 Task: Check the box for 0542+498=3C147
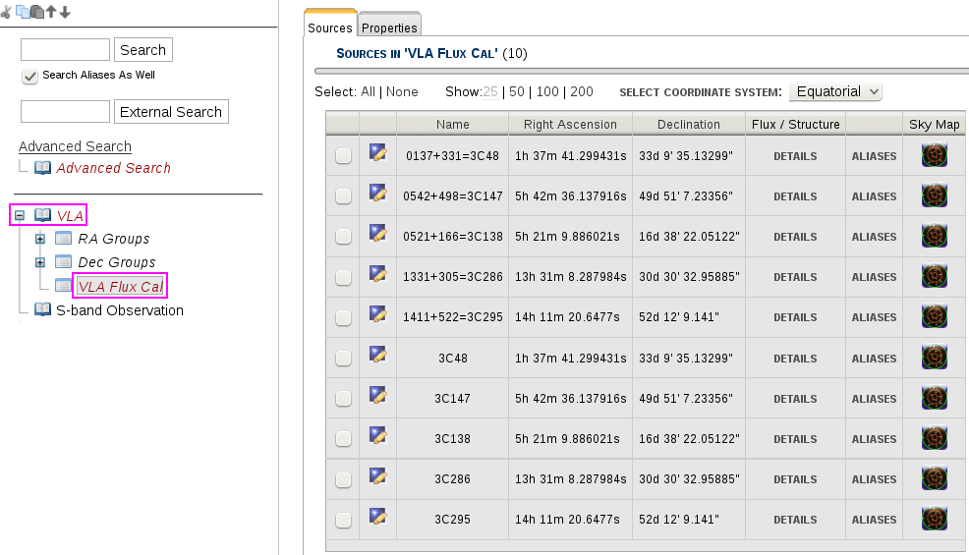[343, 196]
